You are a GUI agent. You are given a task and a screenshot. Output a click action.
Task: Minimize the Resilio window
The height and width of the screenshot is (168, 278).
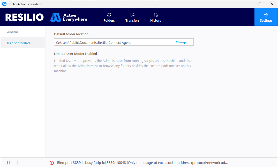[248, 4]
